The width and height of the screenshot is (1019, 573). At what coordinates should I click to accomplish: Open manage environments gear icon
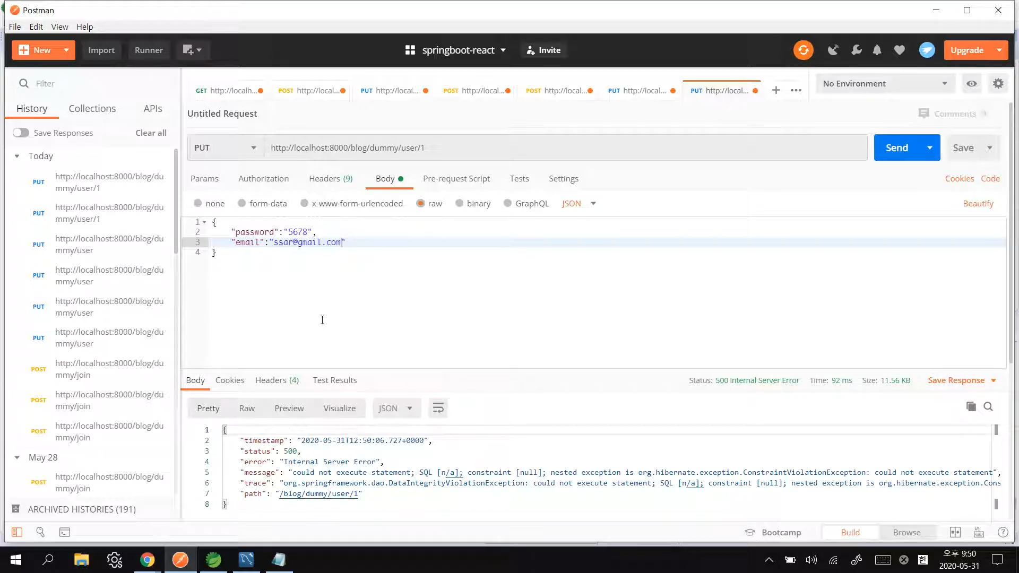click(x=998, y=83)
